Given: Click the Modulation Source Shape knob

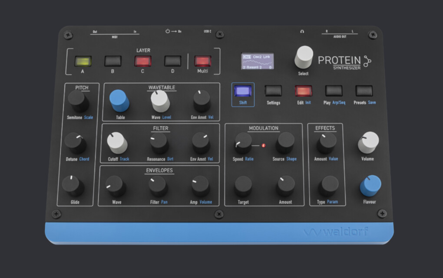Looking at the screenshot, I should [285, 143].
